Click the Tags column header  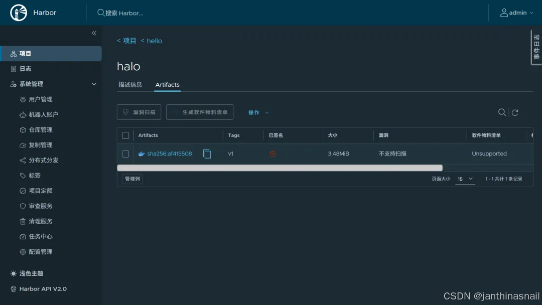click(234, 135)
